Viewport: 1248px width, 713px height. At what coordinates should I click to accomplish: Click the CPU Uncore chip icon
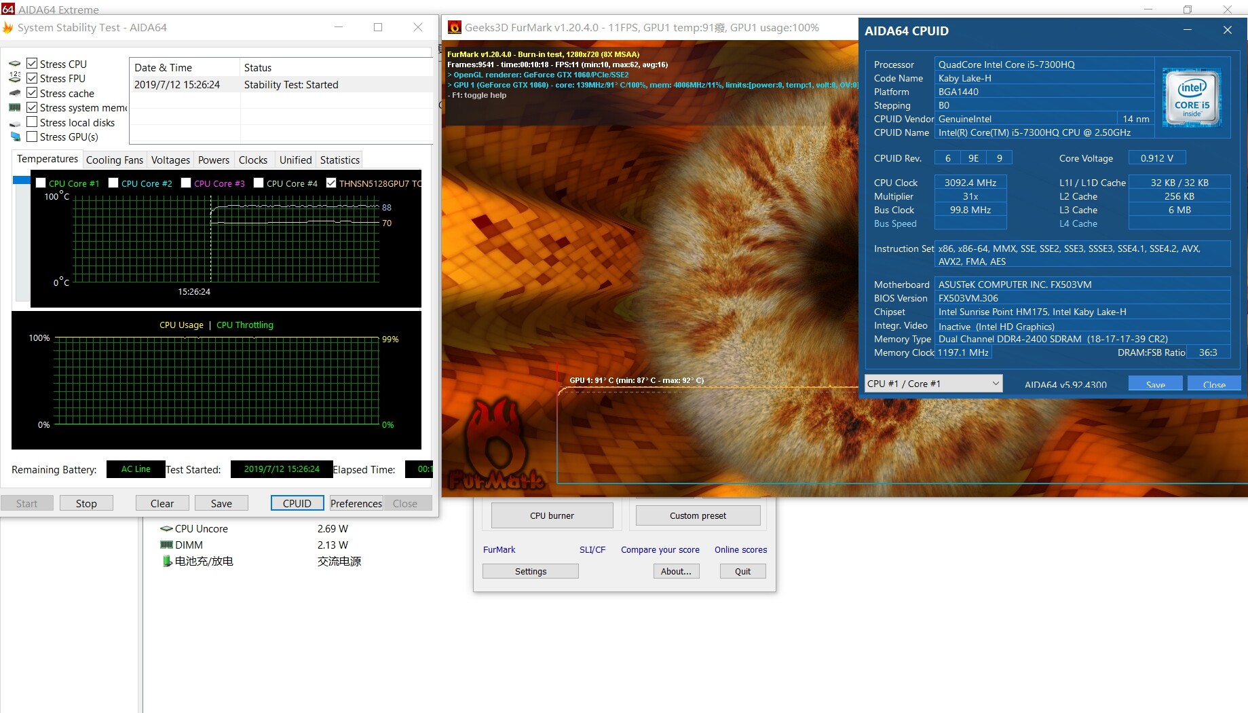pyautogui.click(x=166, y=529)
